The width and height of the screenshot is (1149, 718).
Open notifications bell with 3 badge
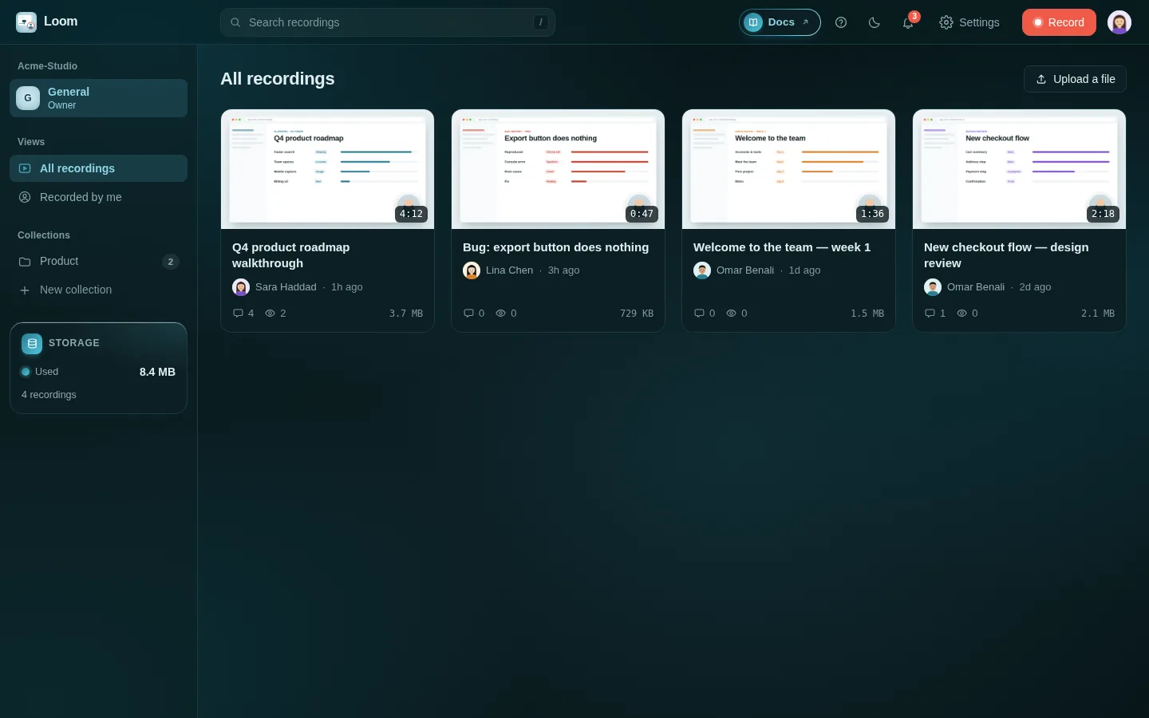click(x=908, y=22)
